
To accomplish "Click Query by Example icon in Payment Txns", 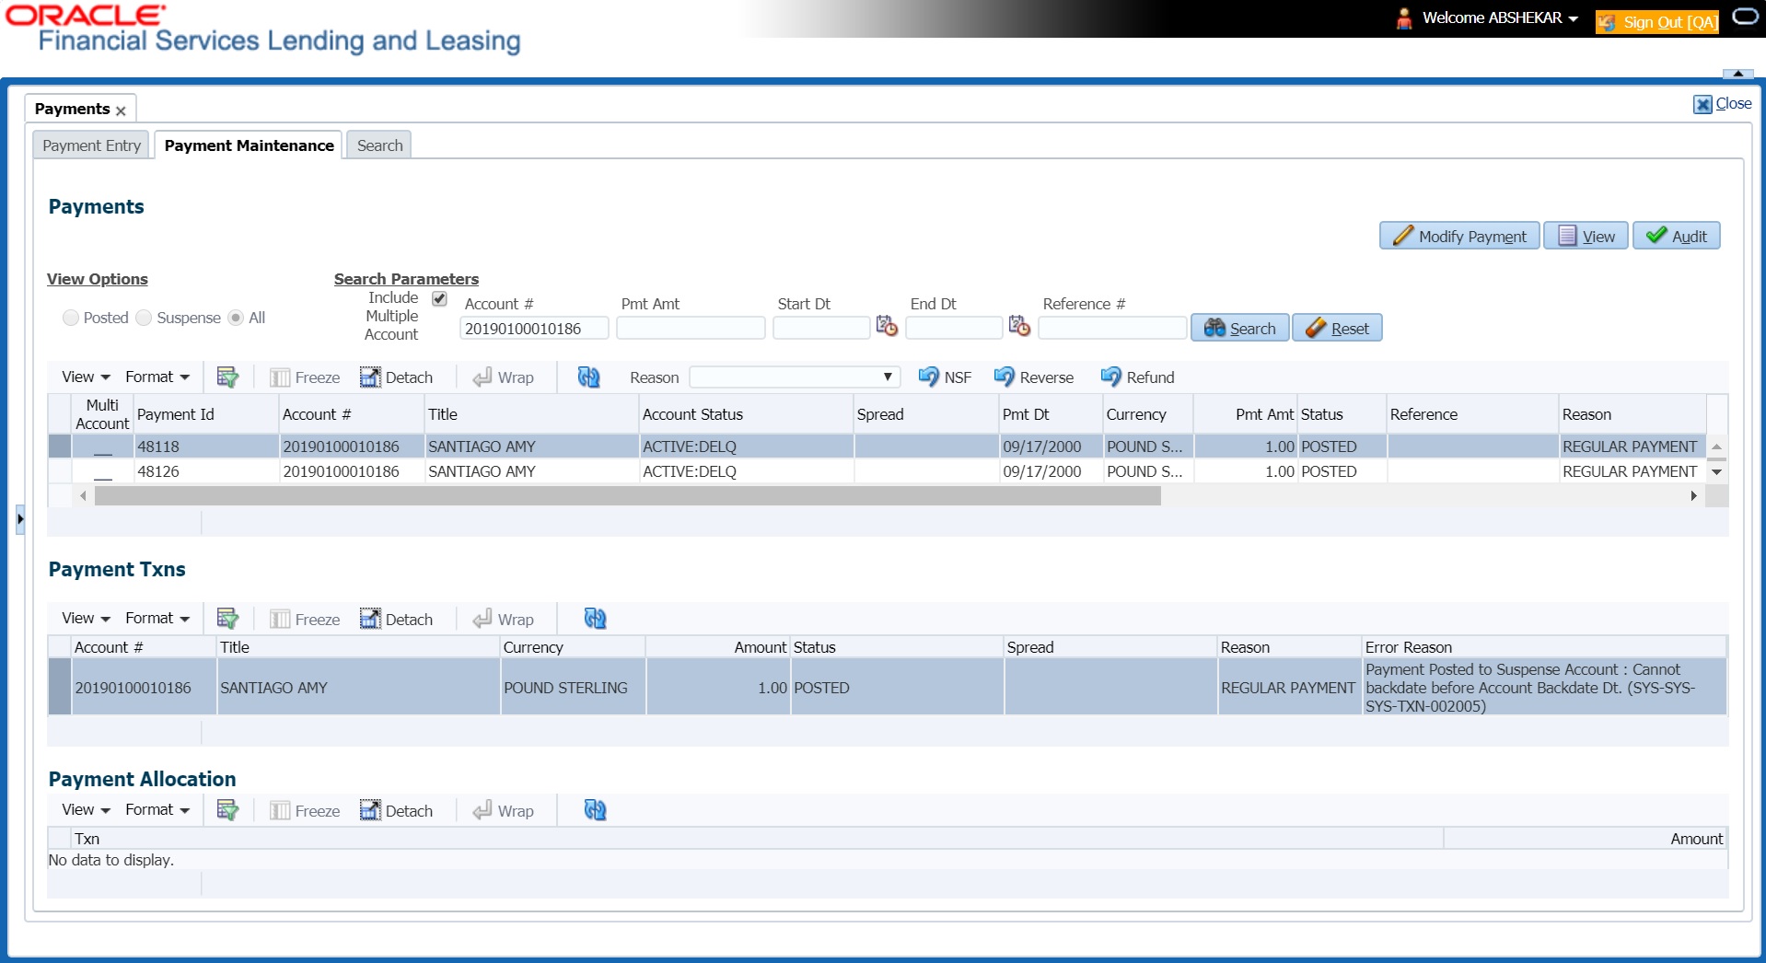I will pyautogui.click(x=227, y=619).
